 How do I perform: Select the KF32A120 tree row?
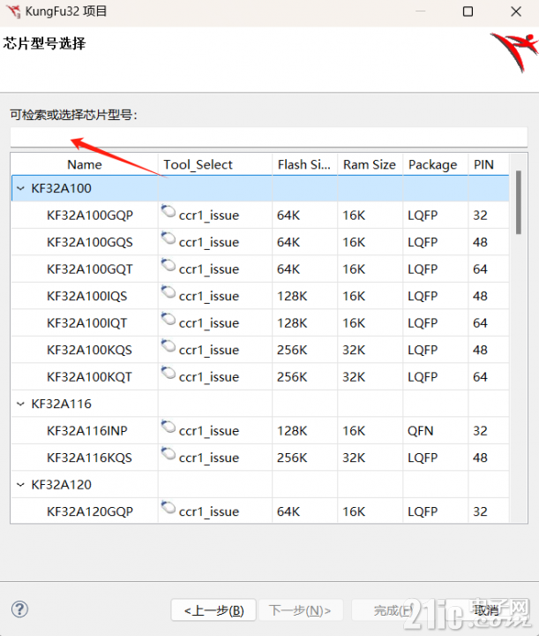[260, 484]
